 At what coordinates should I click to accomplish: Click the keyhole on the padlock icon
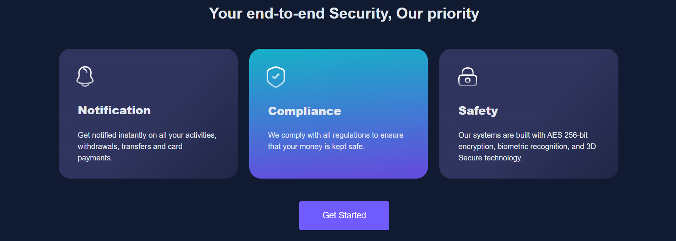[468, 80]
